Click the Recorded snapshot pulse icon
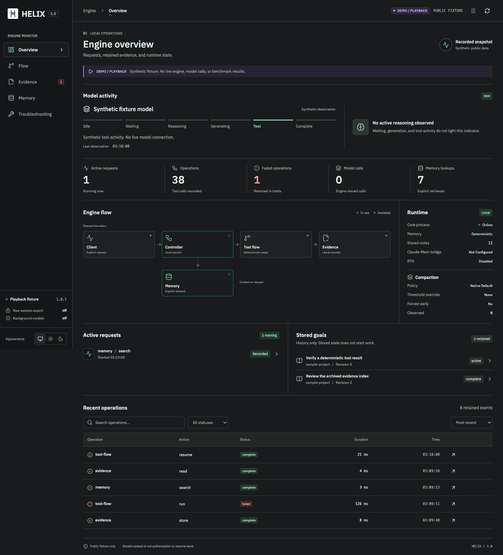 [446, 45]
